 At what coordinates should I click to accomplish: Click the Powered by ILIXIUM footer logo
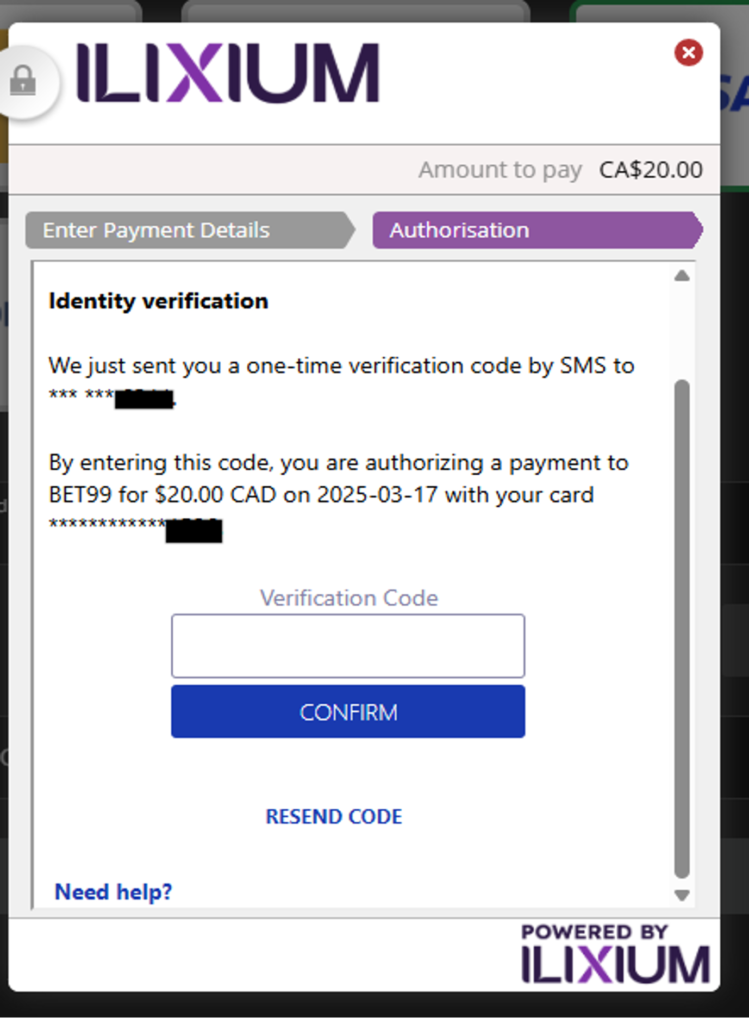pyautogui.click(x=615, y=954)
